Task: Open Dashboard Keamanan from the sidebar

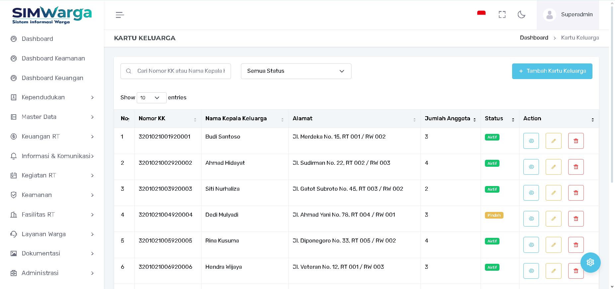Action: tap(53, 58)
